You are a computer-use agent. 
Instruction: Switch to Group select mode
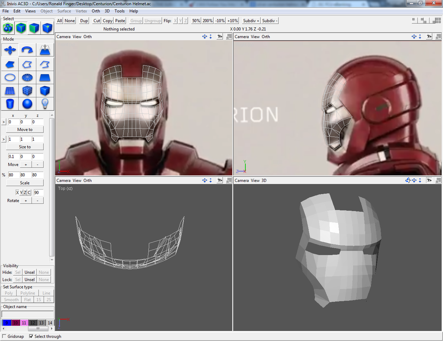(x=8, y=28)
